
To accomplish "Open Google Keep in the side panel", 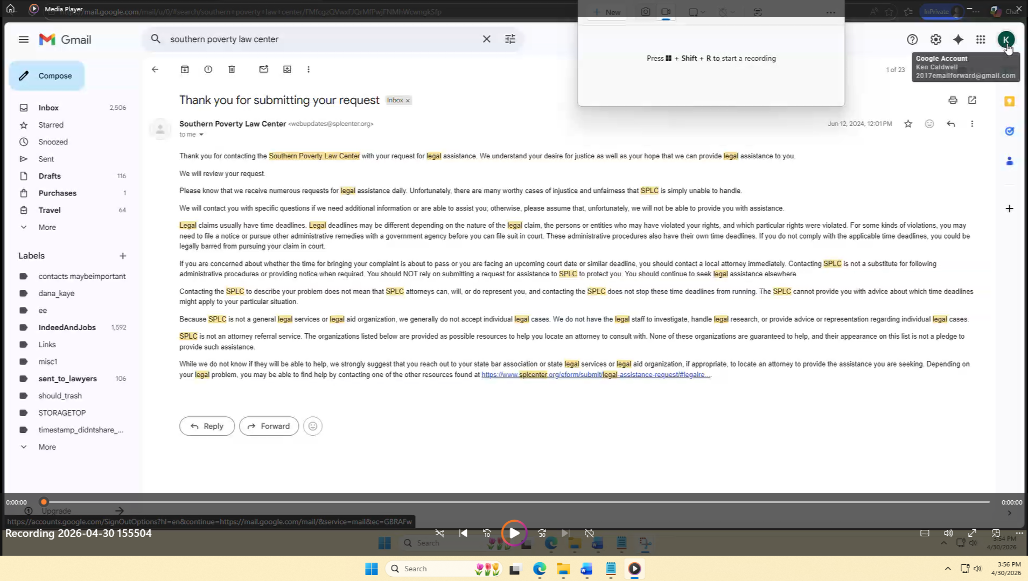I will pos(1010,101).
